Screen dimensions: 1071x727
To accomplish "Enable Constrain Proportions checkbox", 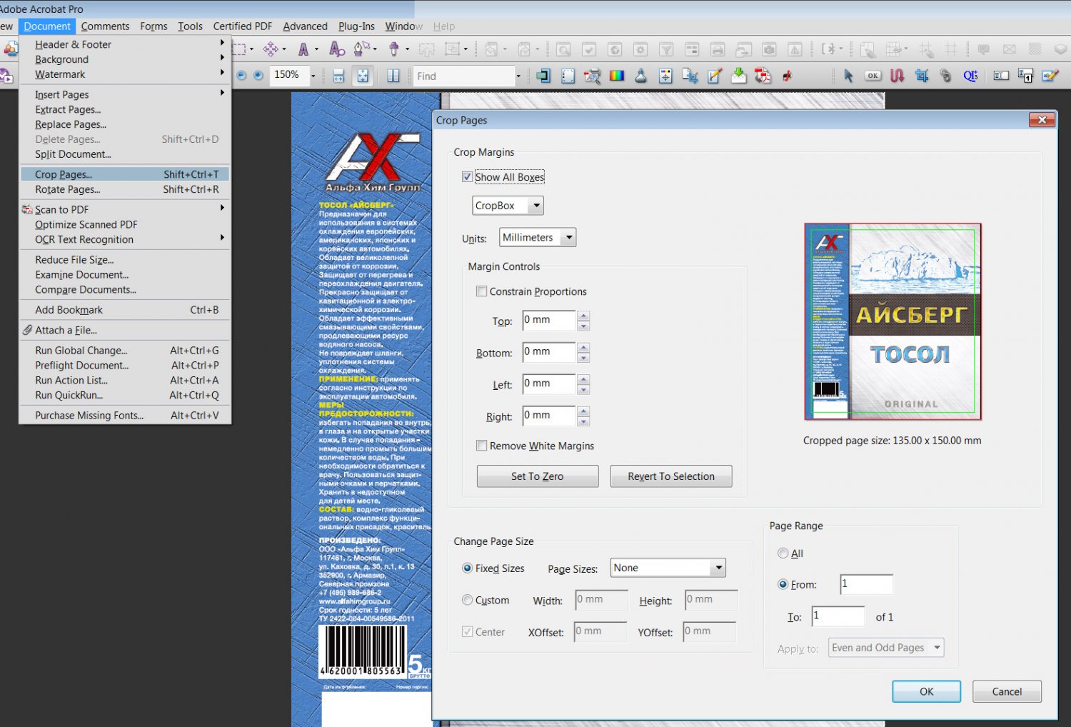I will 481,291.
